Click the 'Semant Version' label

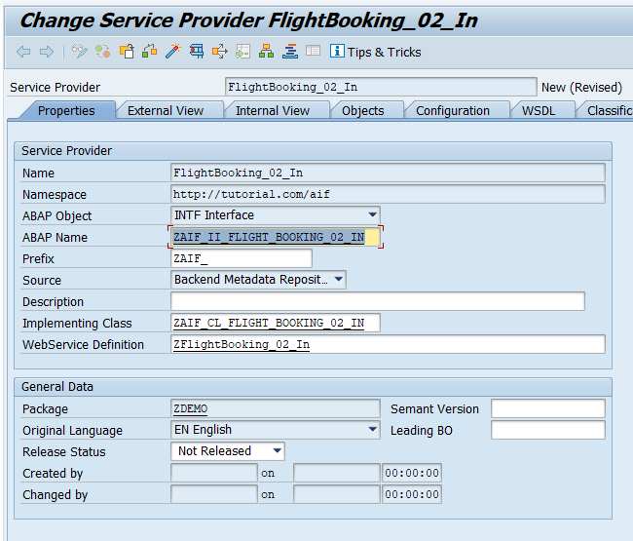pos(434,408)
